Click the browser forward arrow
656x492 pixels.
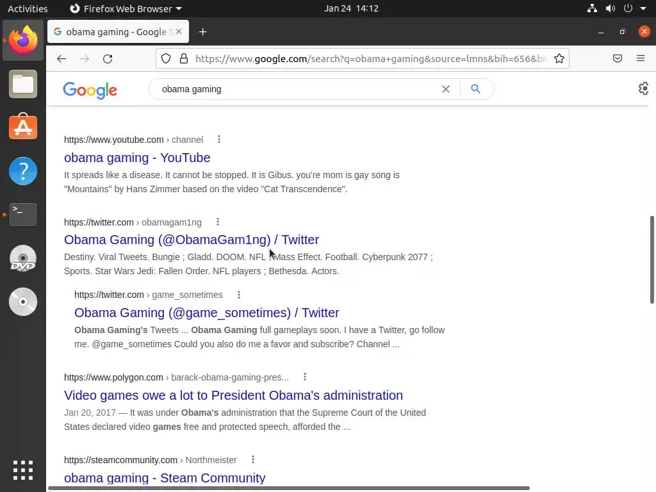click(85, 58)
